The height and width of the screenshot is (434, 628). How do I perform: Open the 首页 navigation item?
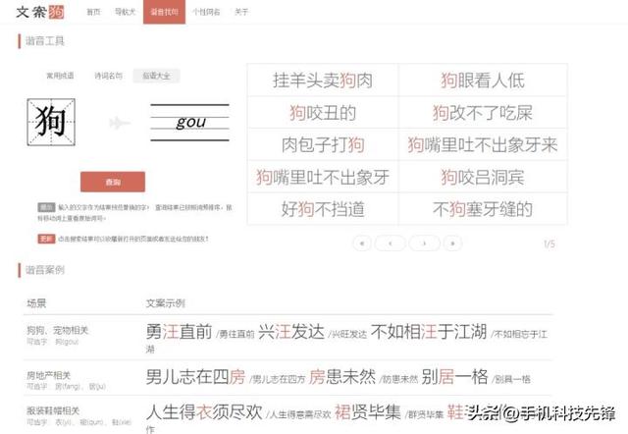[x=94, y=12]
